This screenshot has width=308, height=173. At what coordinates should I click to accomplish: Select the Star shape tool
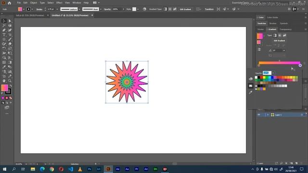click(4, 39)
